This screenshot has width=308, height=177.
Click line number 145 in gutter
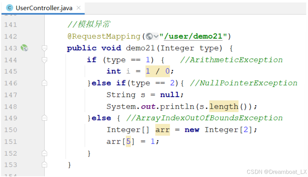pos(11,72)
